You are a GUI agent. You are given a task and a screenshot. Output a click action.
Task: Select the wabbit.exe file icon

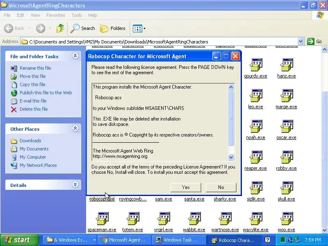pos(194,219)
